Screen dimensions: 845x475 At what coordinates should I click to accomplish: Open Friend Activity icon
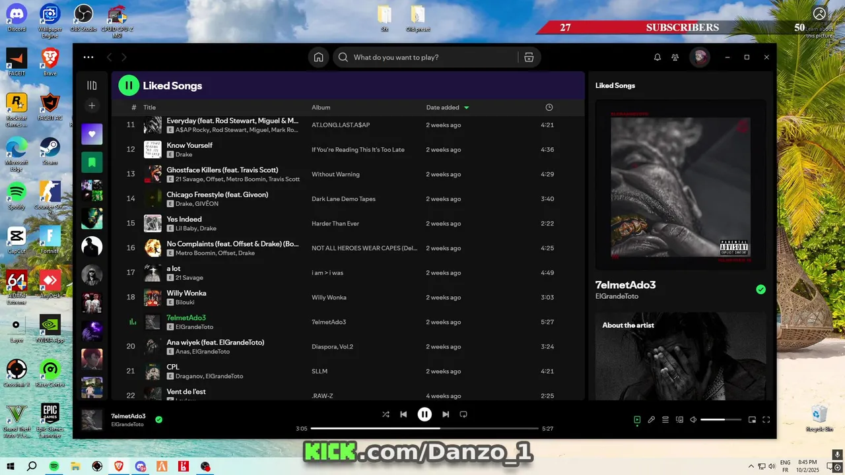tap(675, 57)
